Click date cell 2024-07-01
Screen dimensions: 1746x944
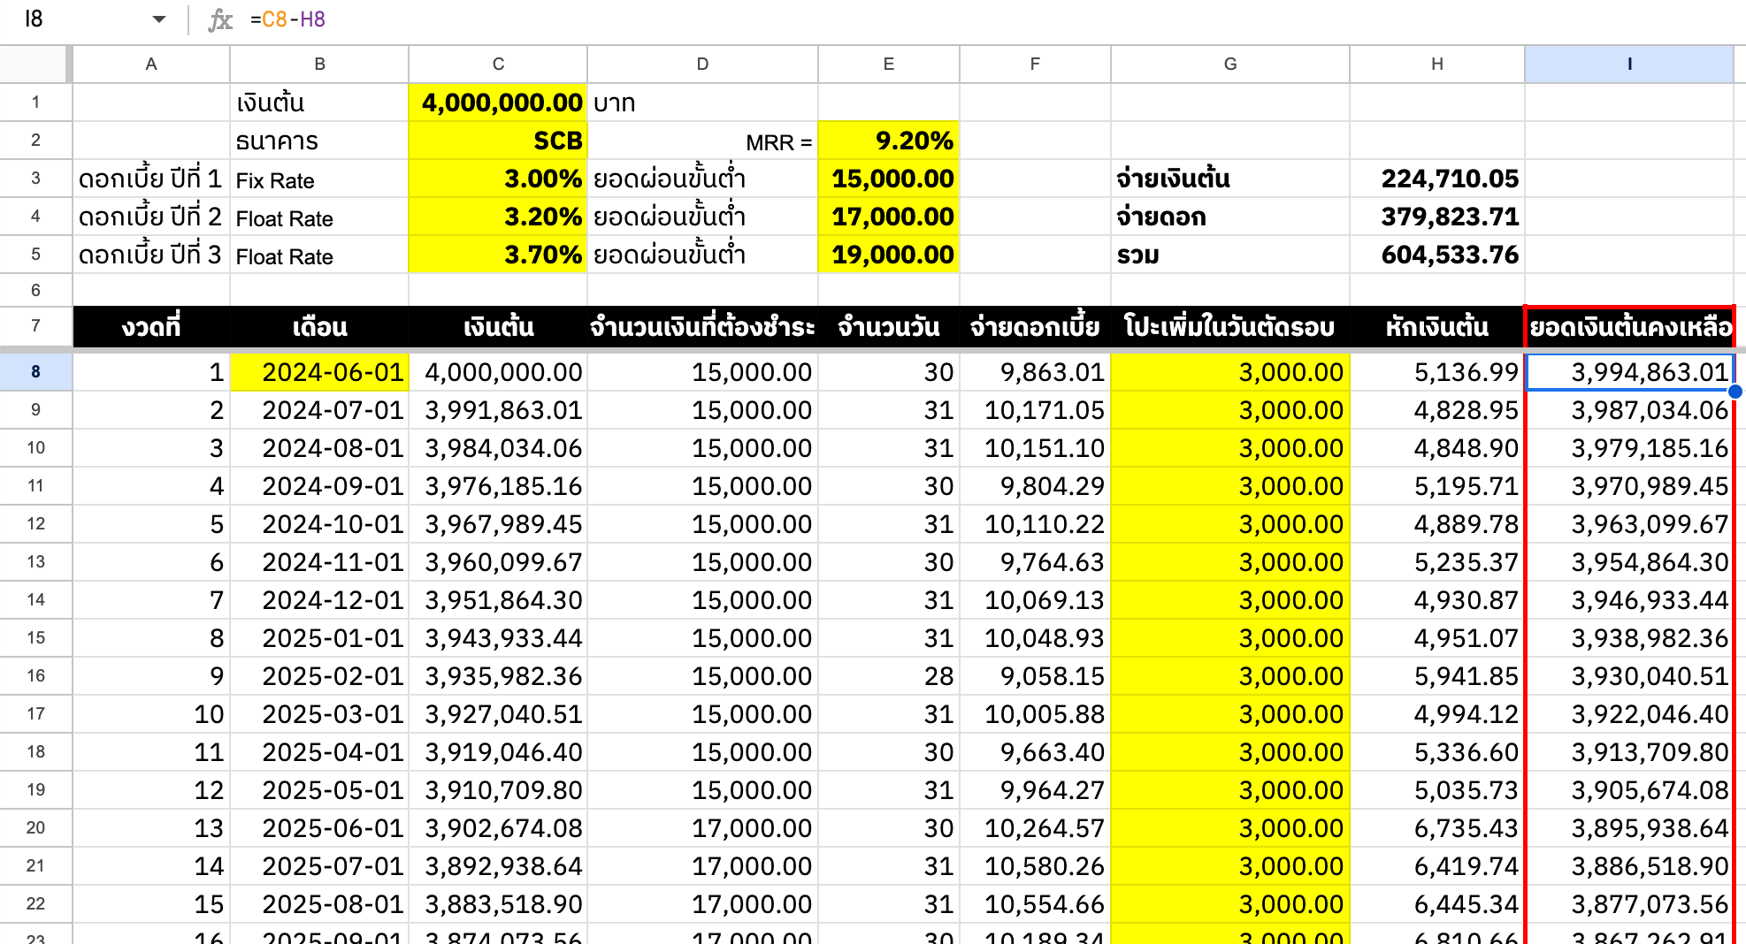pos(319,410)
